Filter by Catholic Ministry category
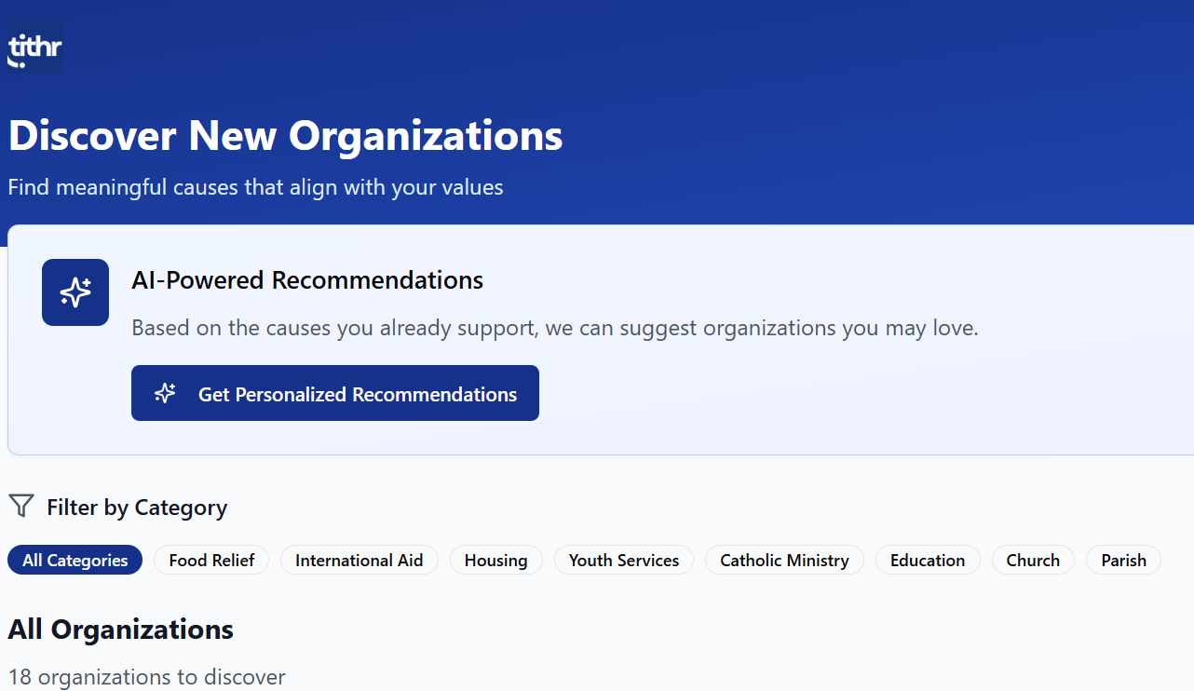Image resolution: width=1194 pixels, height=691 pixels. 784,560
